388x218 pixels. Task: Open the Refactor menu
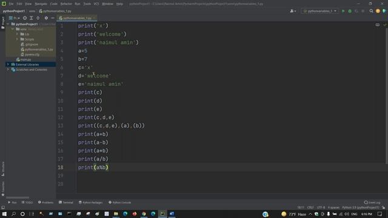click(x=66, y=4)
